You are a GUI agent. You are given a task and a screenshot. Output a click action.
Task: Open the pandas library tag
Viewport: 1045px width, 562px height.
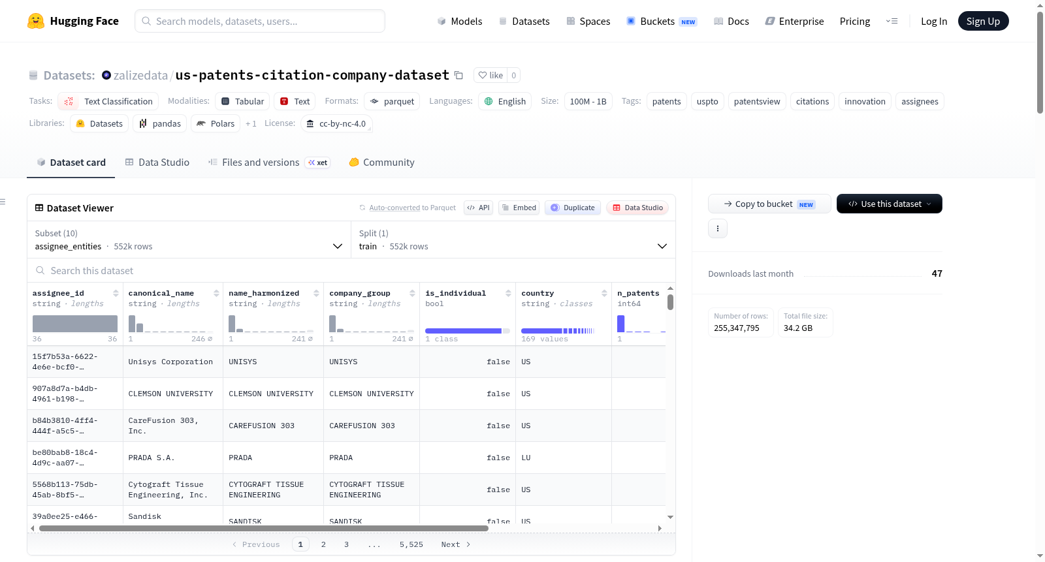point(160,123)
